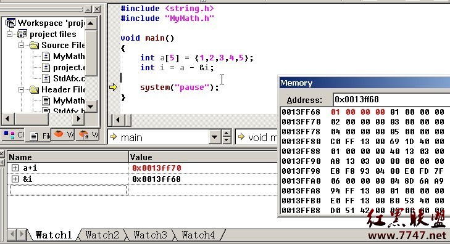Click the void main() declaration line

tap(148, 38)
